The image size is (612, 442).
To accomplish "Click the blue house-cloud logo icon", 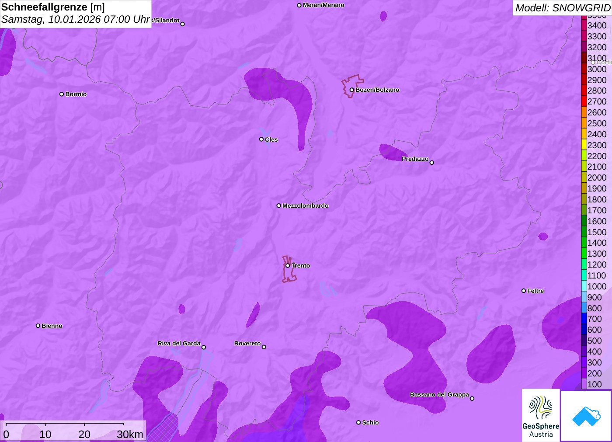I will 586,416.
